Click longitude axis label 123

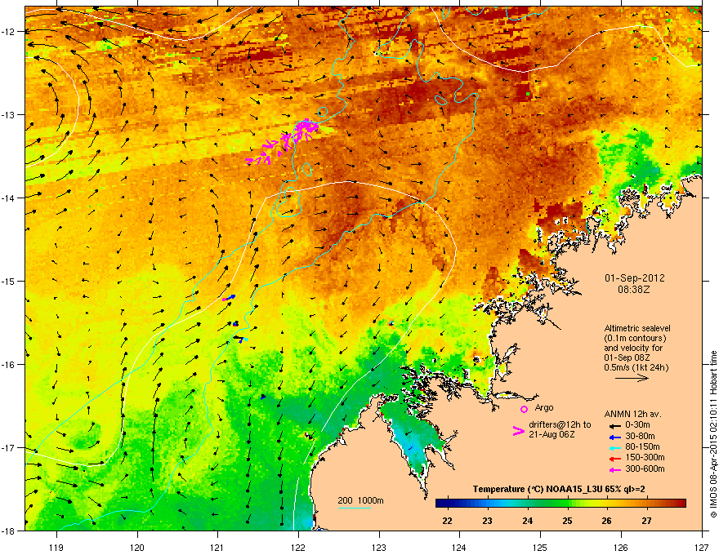[x=379, y=547]
